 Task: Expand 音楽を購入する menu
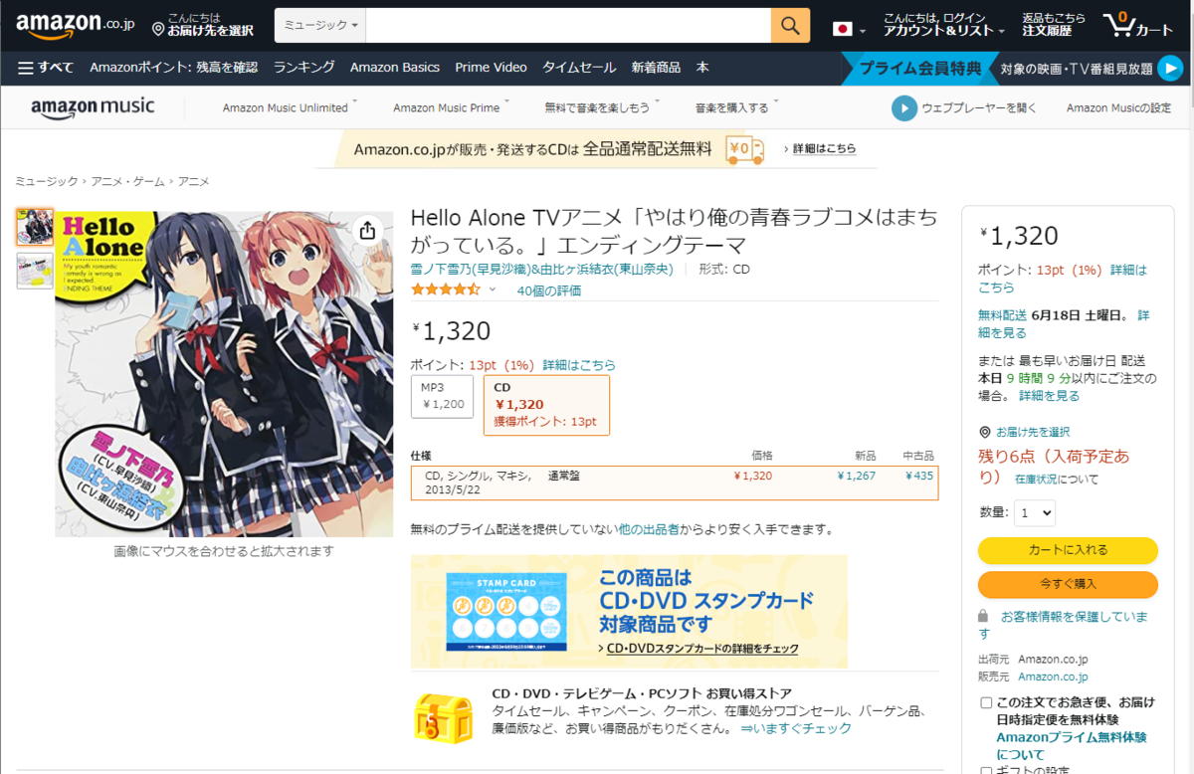tap(736, 107)
